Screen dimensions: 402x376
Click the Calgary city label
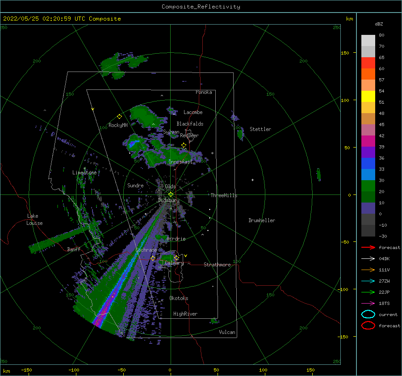pos(174,263)
